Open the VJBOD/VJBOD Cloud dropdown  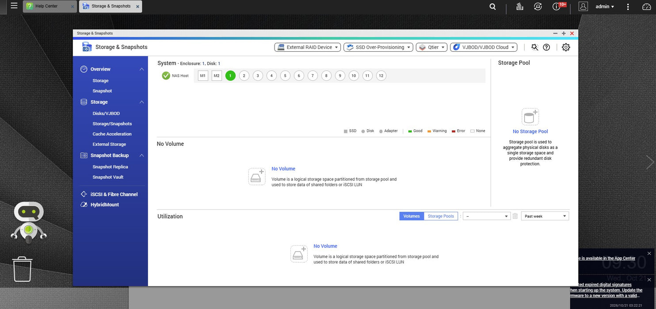484,47
